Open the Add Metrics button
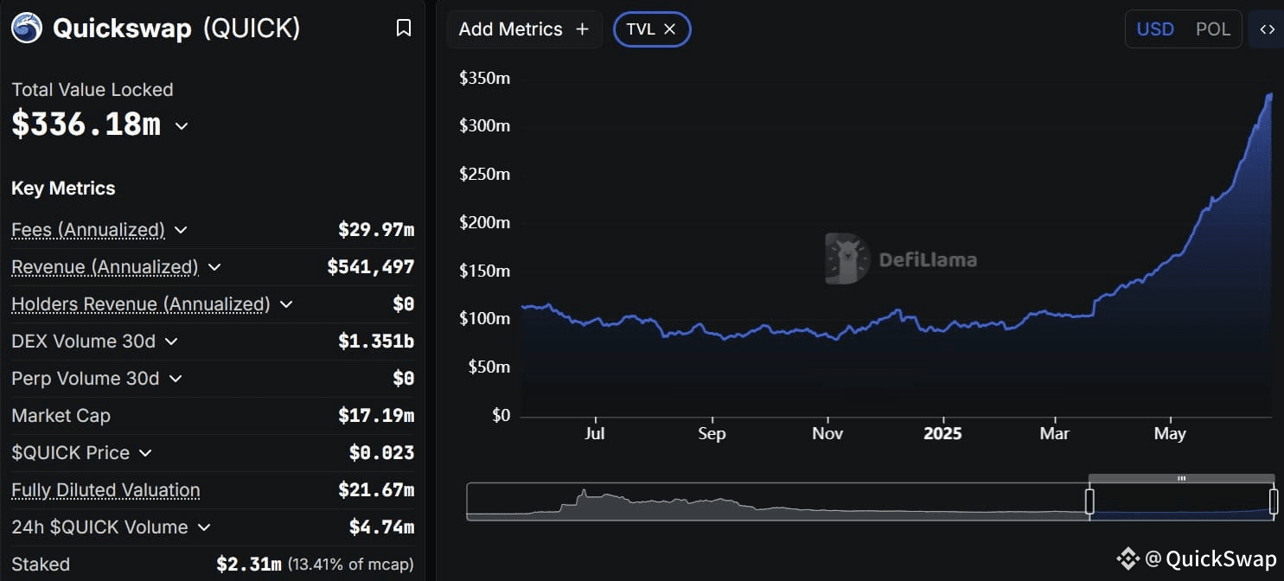The width and height of the screenshot is (1284, 581). pos(524,29)
